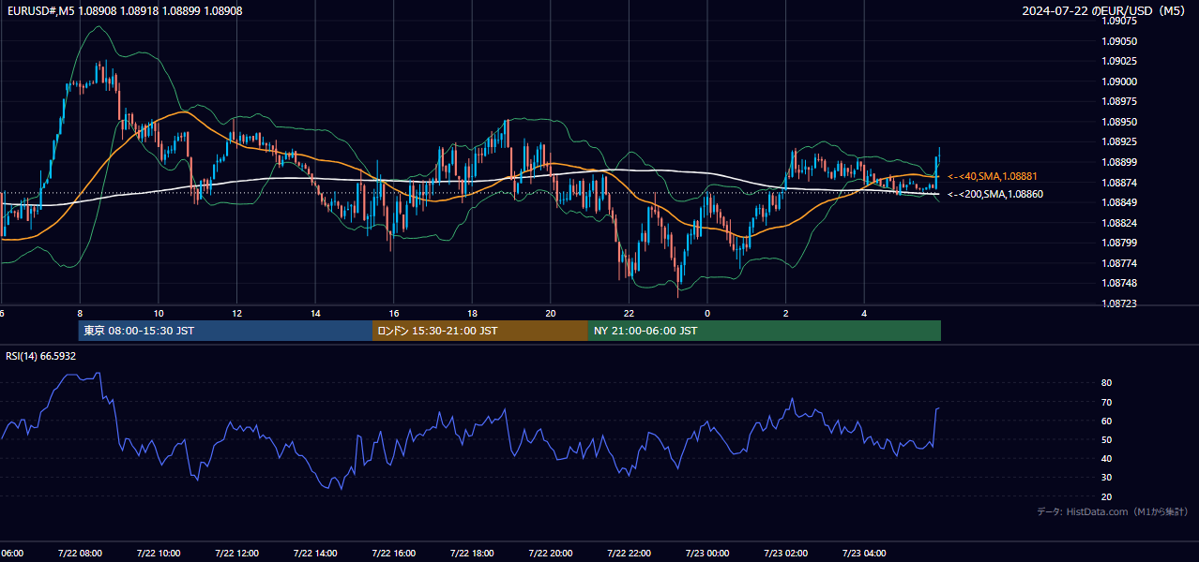Click the 1.09075 price axis label

click(x=1118, y=21)
